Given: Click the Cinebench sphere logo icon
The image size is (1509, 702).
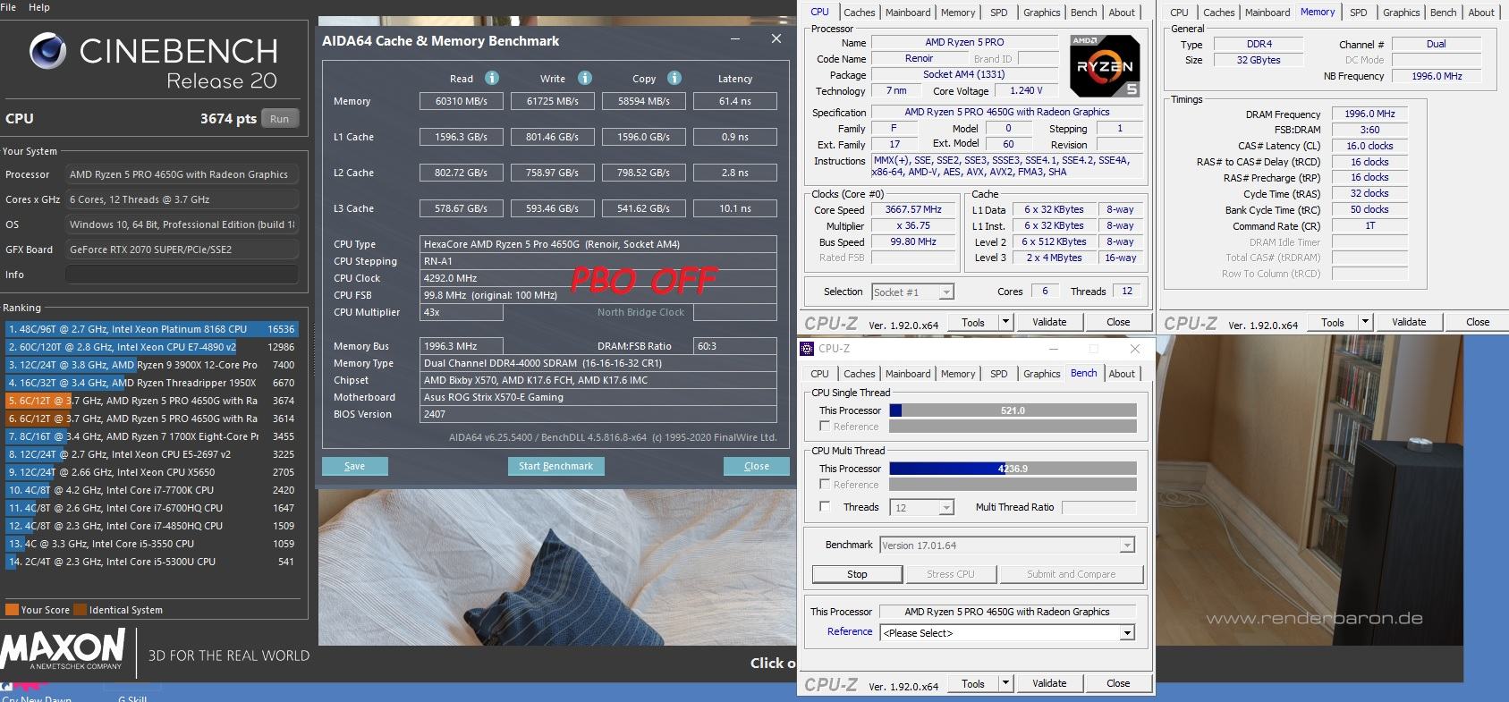Looking at the screenshot, I should pyautogui.click(x=48, y=51).
